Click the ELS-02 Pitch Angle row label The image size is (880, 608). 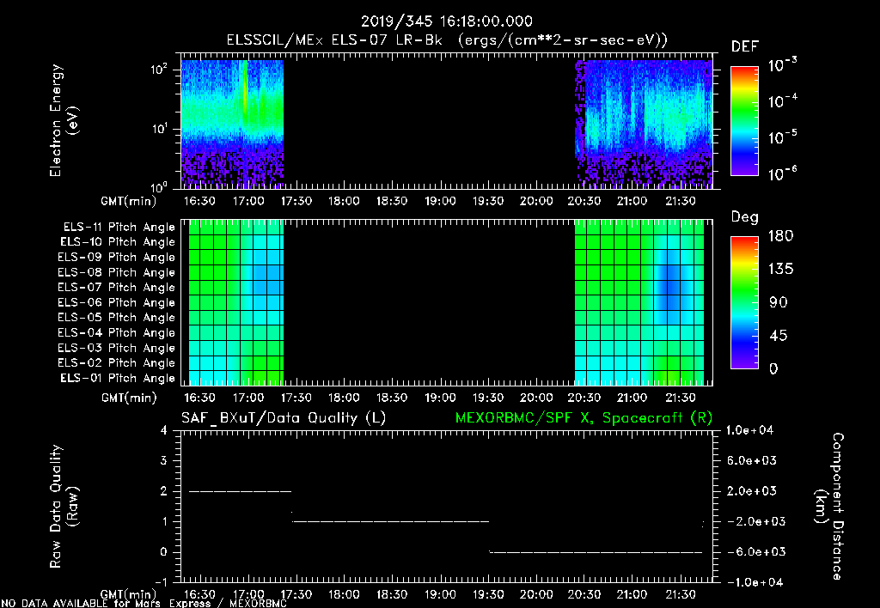tap(117, 363)
